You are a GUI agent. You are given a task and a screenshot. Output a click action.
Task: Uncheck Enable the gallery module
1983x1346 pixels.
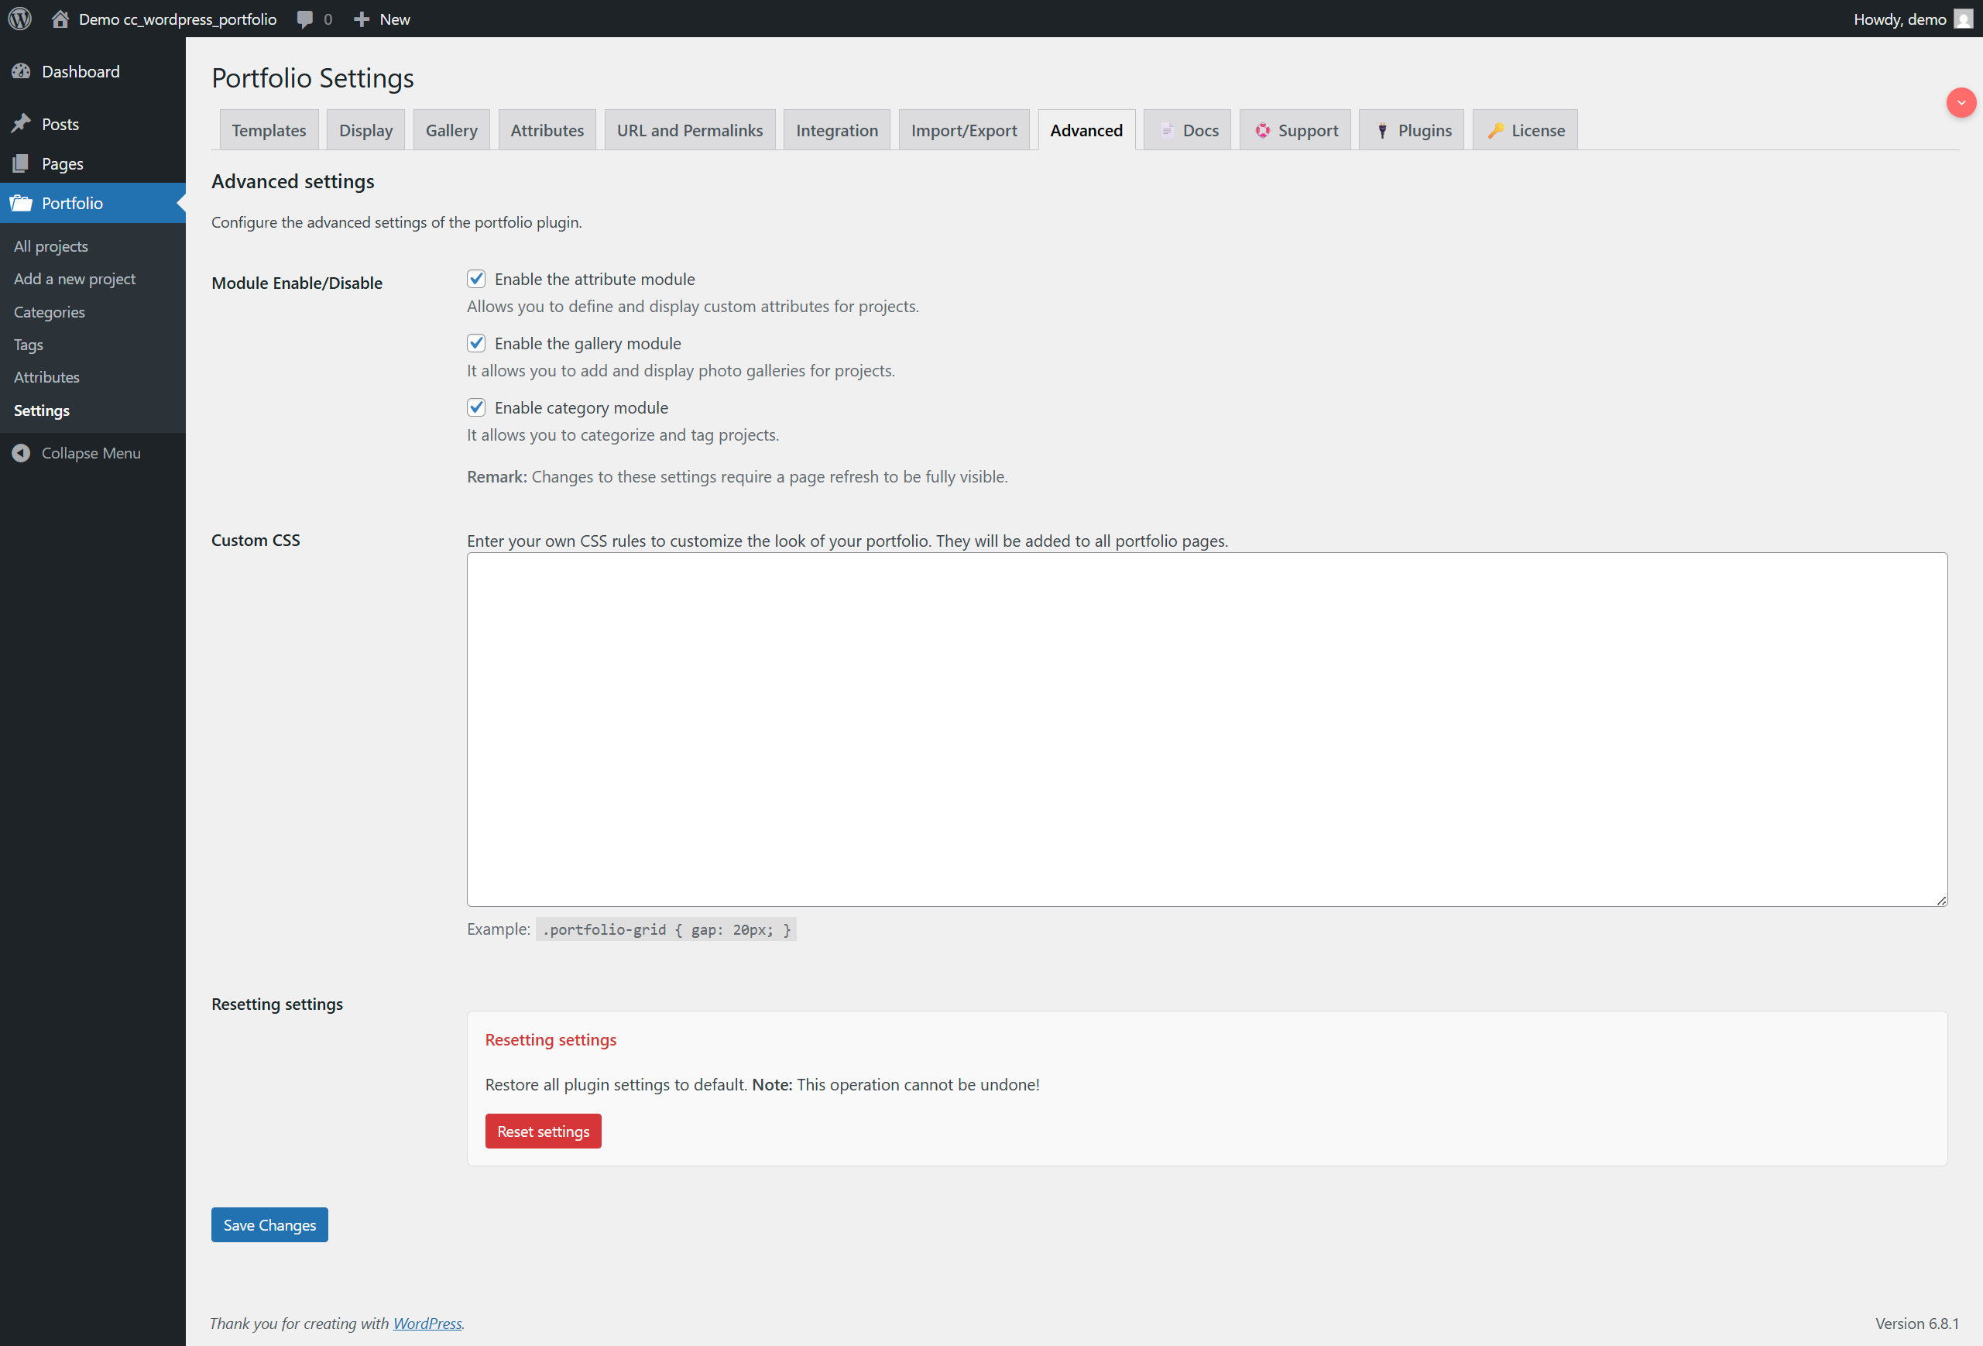[x=476, y=342]
